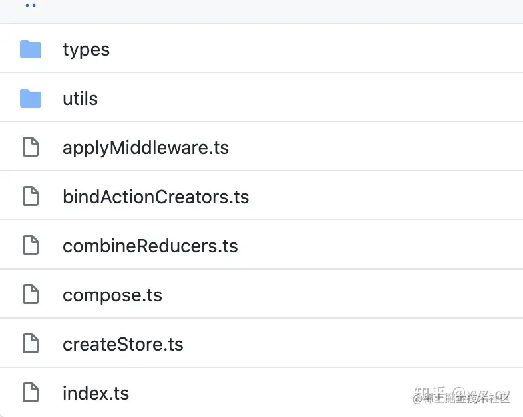
Task: Click the index.ts file icon
Action: 31,393
